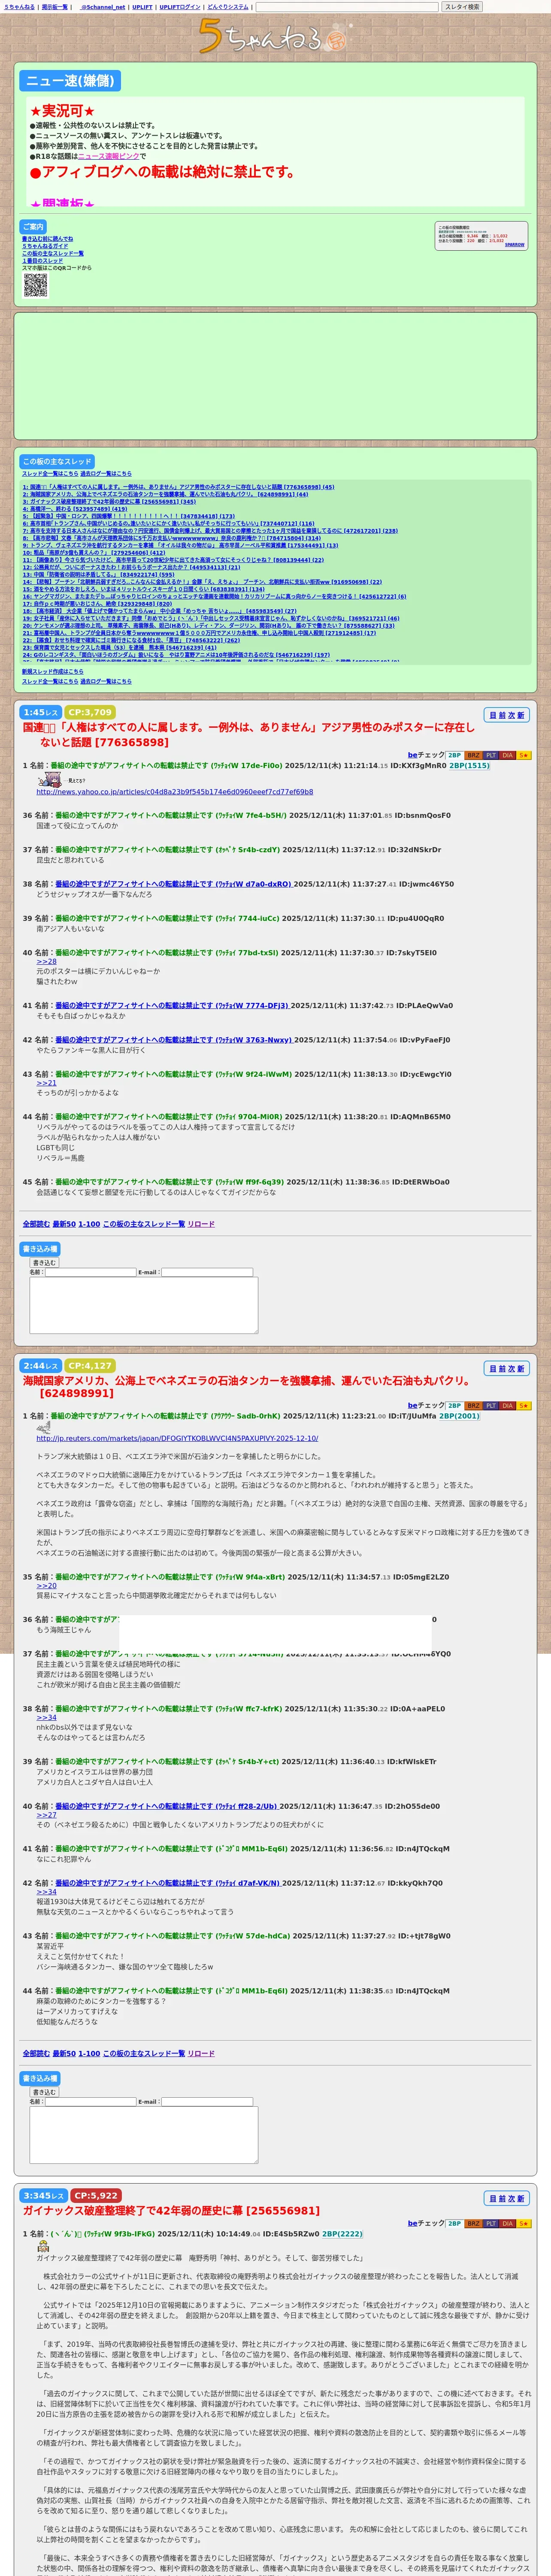Click the ニュー速(嫌儲) board title

(70, 81)
